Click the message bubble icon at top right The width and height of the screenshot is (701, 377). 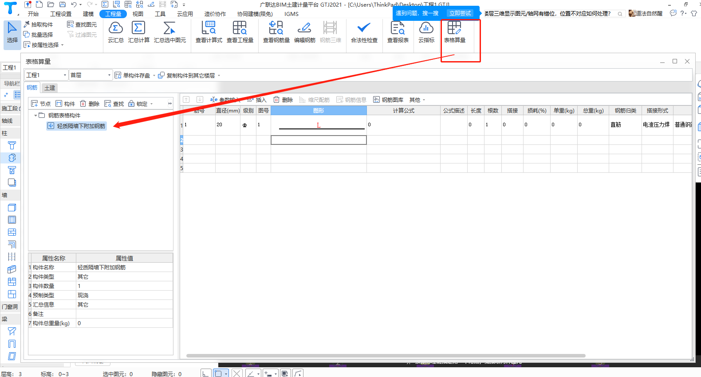pos(673,13)
